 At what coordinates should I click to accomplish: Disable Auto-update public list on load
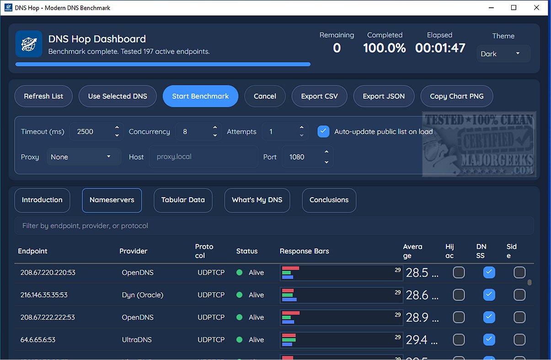click(x=323, y=132)
